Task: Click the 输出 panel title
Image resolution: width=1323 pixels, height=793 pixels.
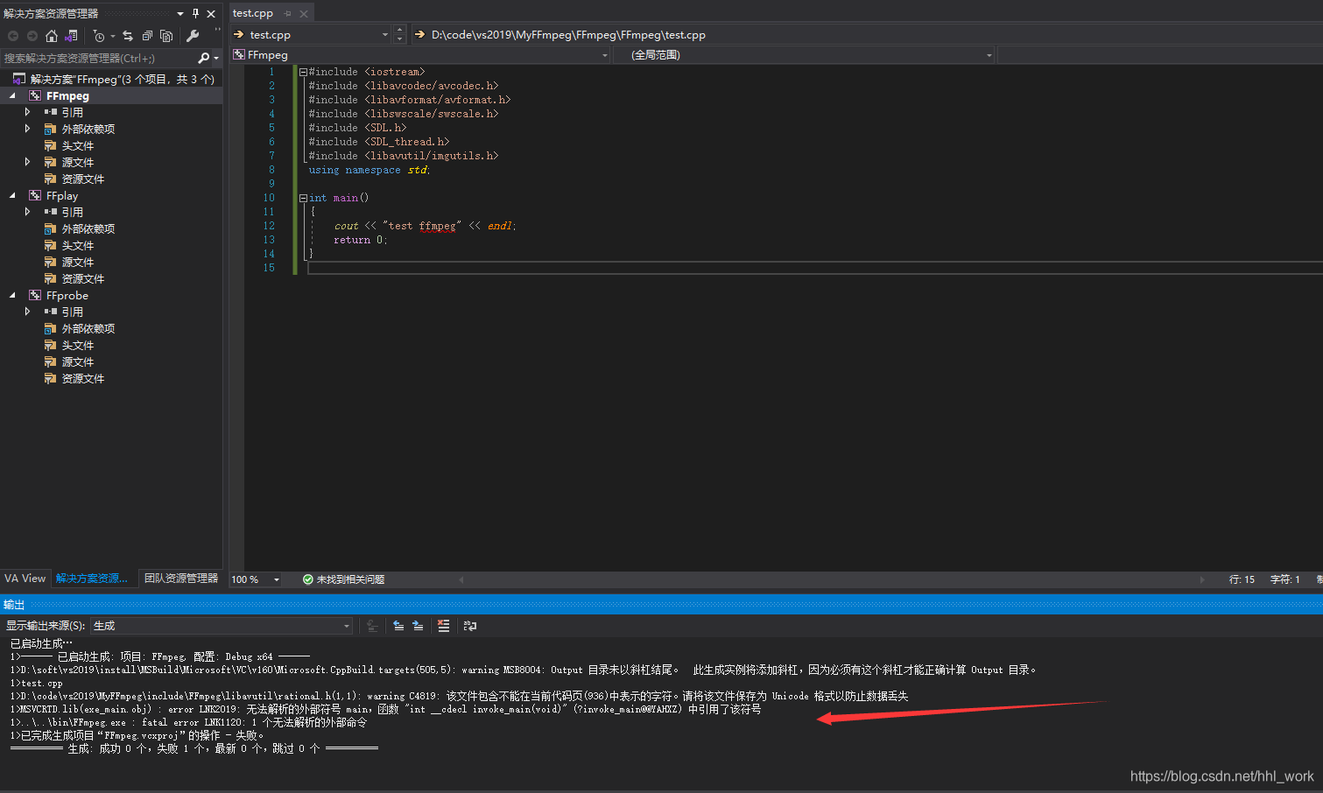Action: tap(14, 605)
